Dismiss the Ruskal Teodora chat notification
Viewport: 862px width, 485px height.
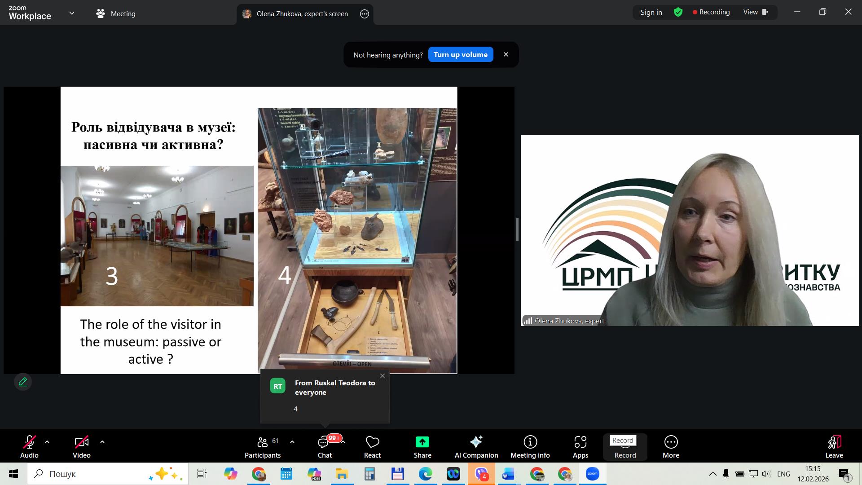coord(383,376)
